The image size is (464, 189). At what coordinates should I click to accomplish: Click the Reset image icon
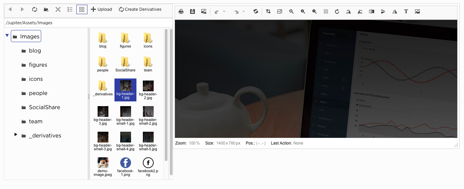pyautogui.click(x=256, y=11)
